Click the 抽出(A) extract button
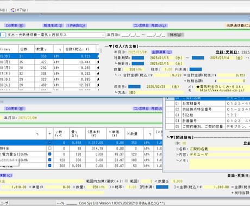Image resolution: width=250 pixels, height=206 pixels. click(x=176, y=35)
